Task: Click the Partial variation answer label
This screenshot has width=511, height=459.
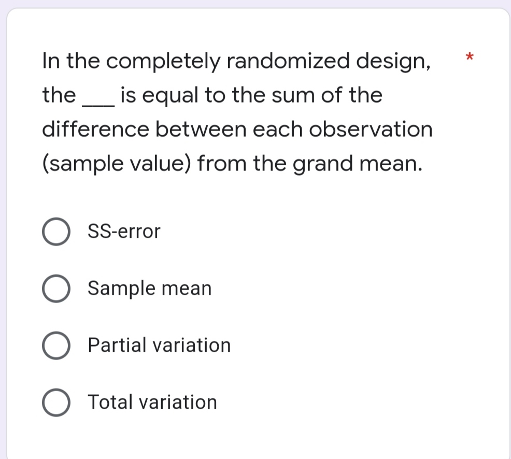Action: pyautogui.click(x=159, y=346)
